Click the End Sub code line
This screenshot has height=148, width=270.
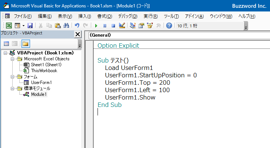point(109,105)
